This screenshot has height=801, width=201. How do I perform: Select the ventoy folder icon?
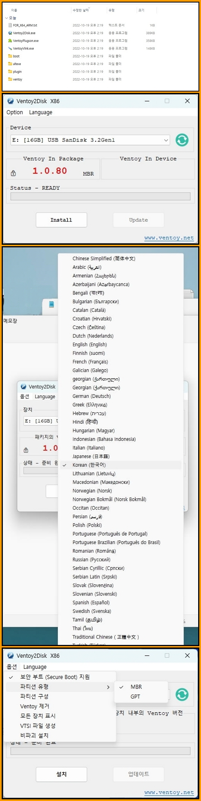[x=10, y=79]
